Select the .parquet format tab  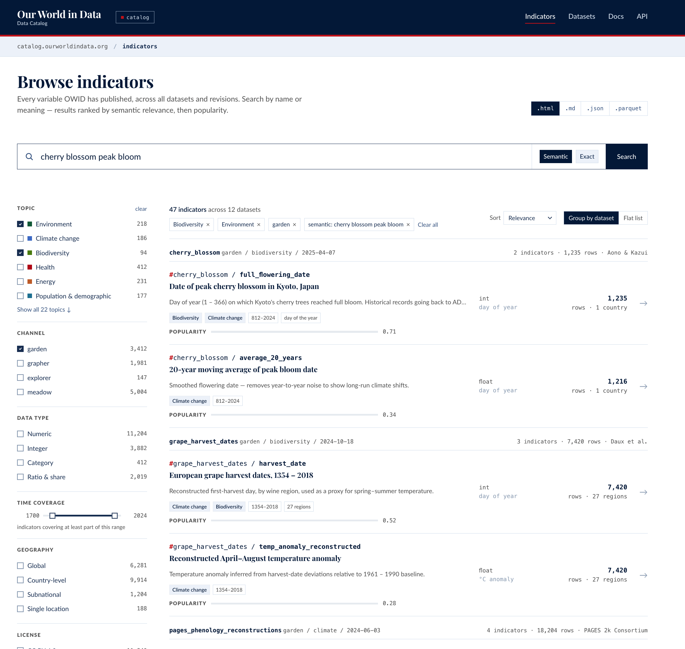click(628, 109)
